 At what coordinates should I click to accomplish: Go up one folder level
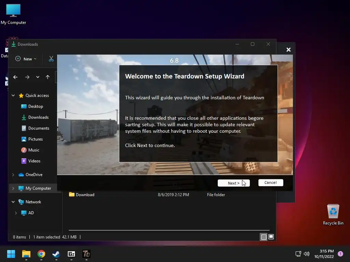[48, 77]
